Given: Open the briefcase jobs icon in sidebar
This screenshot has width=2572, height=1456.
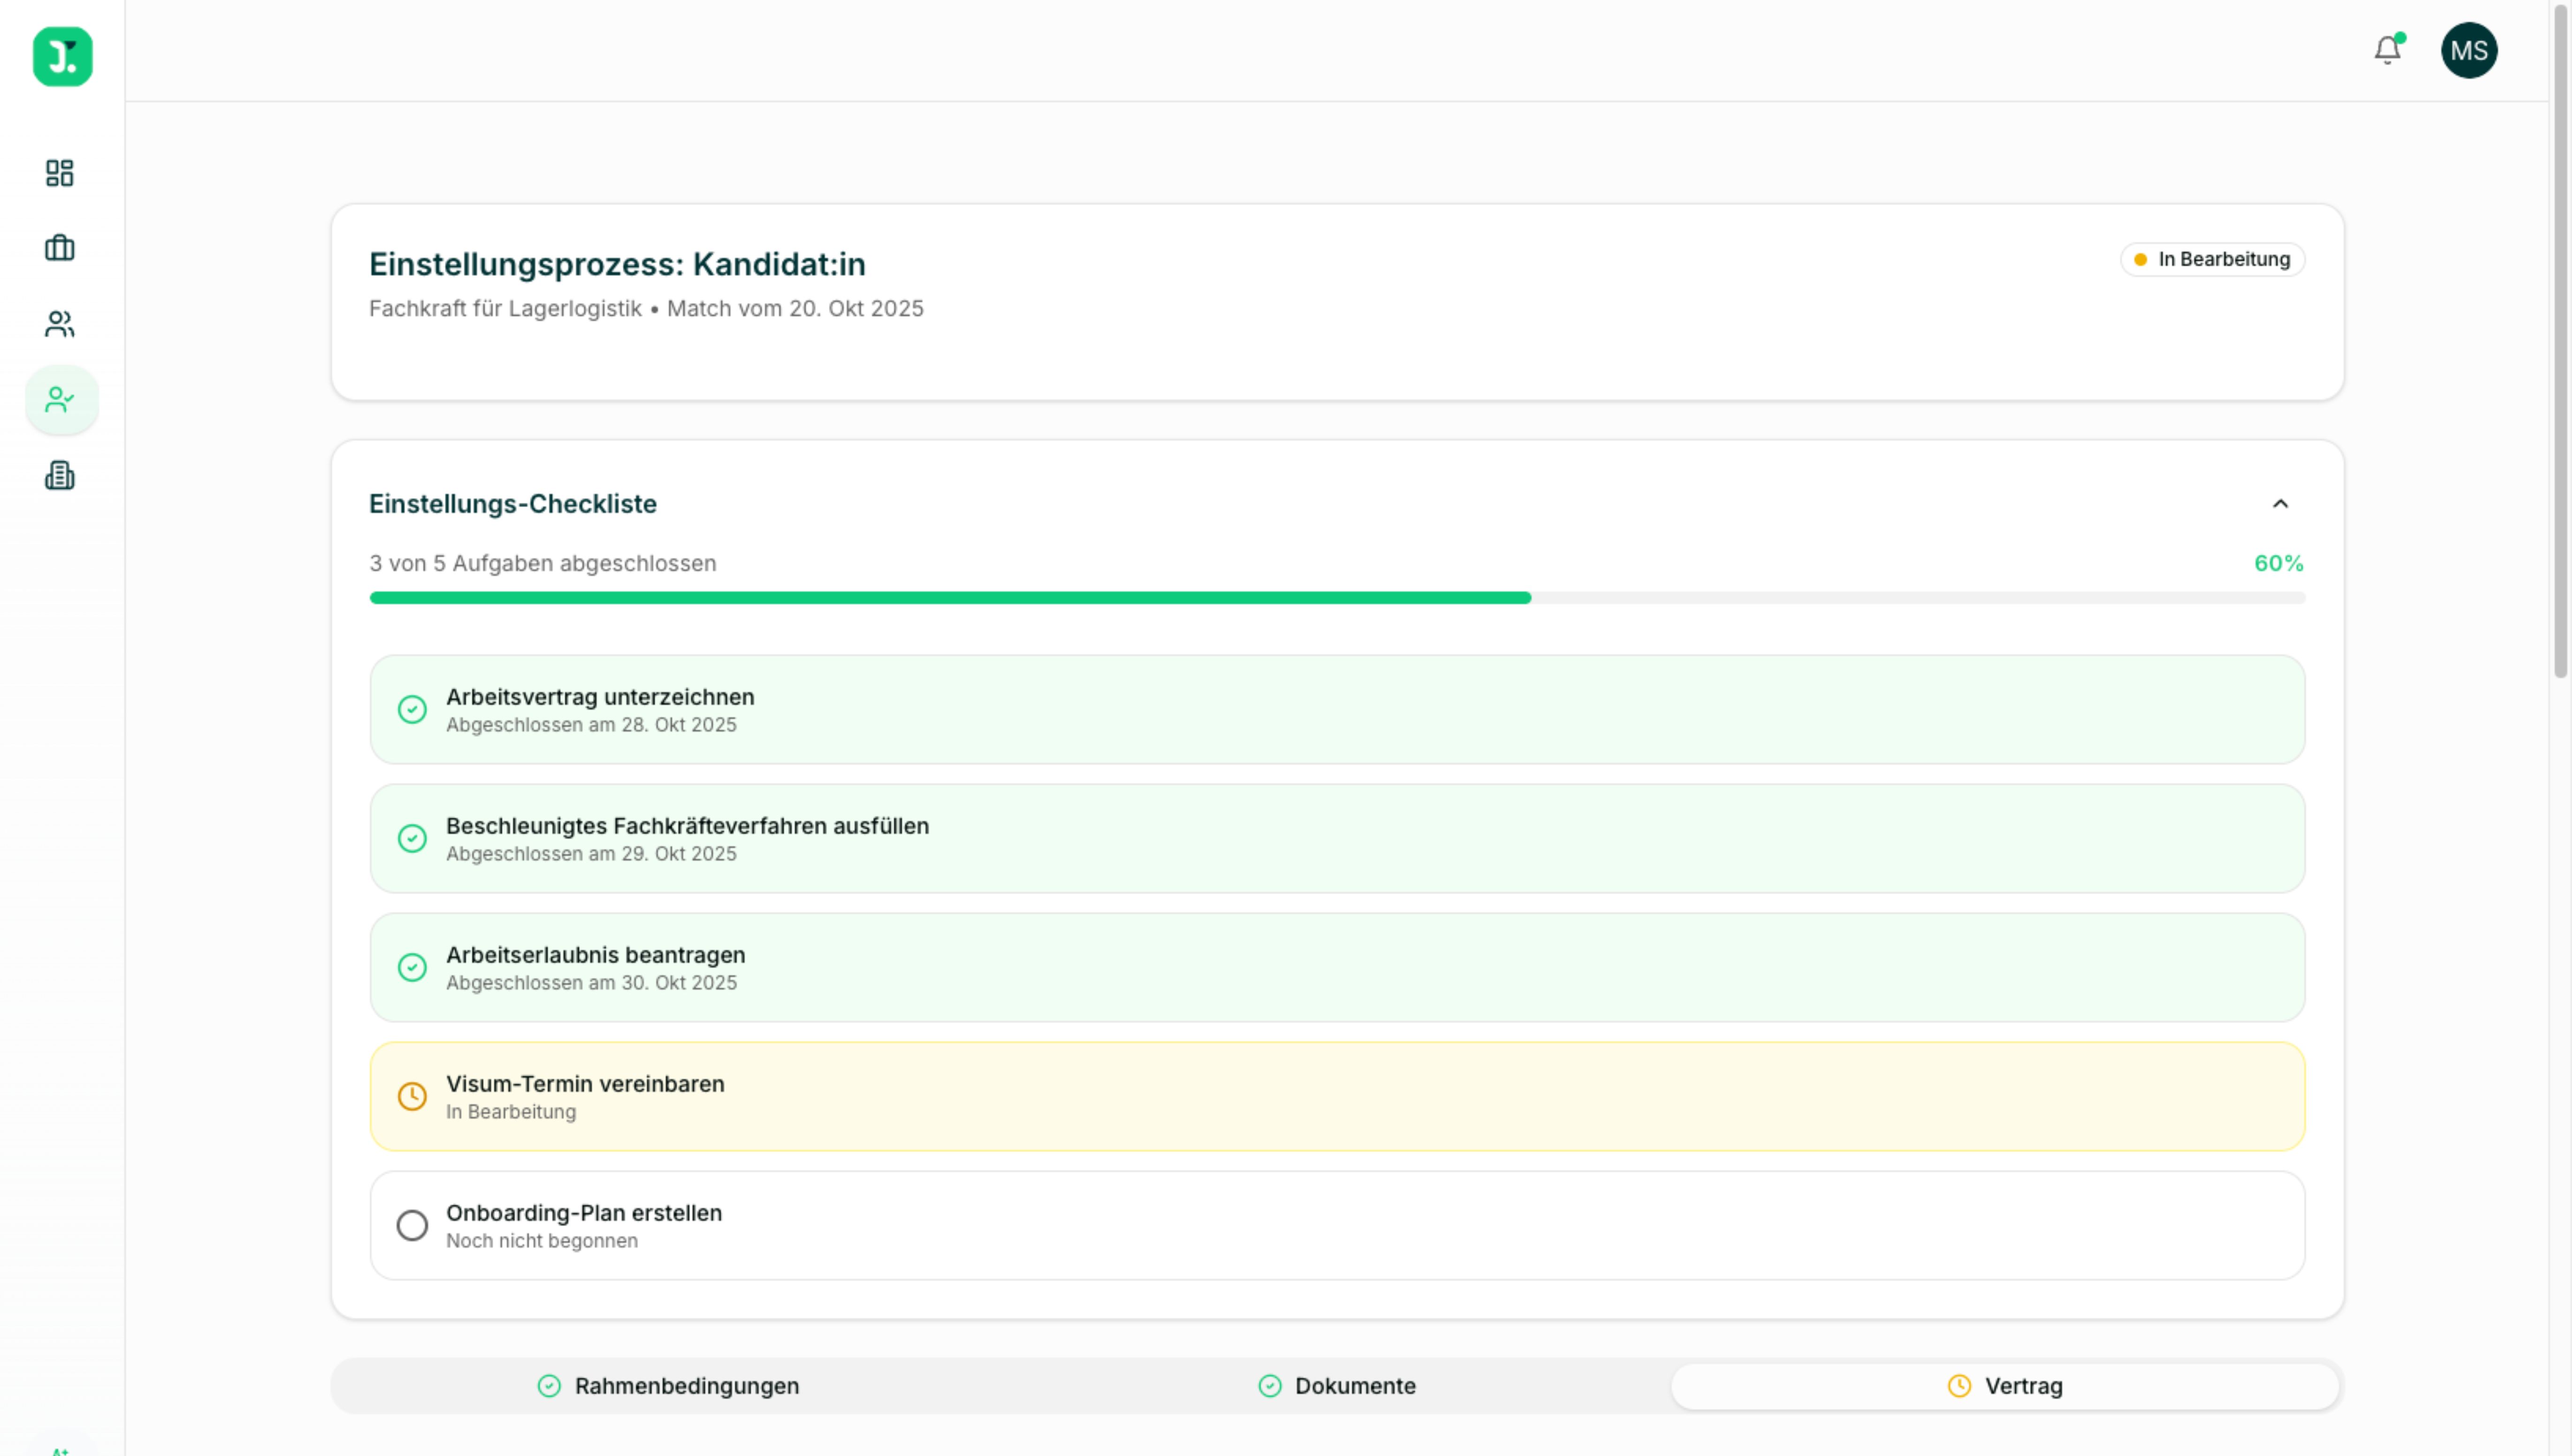Looking at the screenshot, I should tap(60, 248).
